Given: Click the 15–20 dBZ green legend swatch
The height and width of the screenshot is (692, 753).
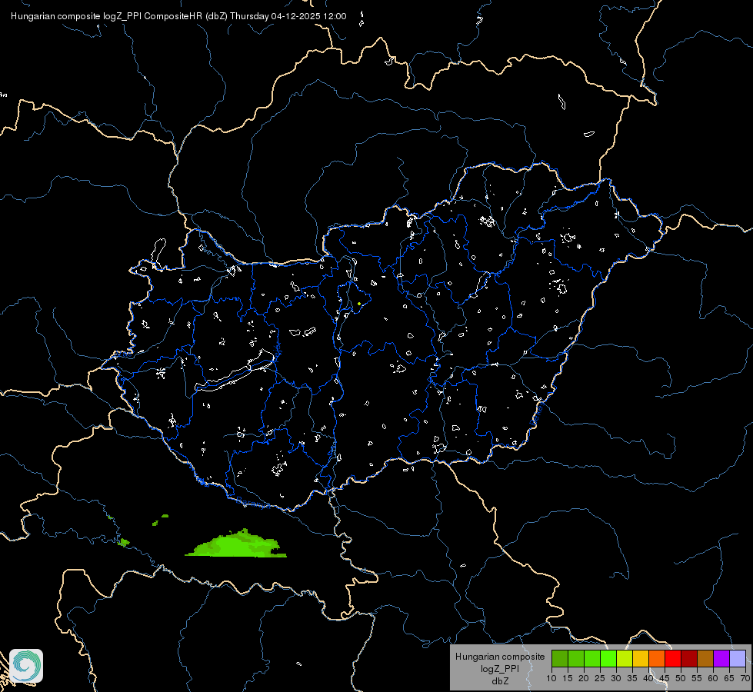Looking at the screenshot, I should [x=576, y=658].
